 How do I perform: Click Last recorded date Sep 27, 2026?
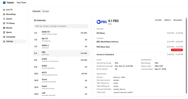(160, 69)
